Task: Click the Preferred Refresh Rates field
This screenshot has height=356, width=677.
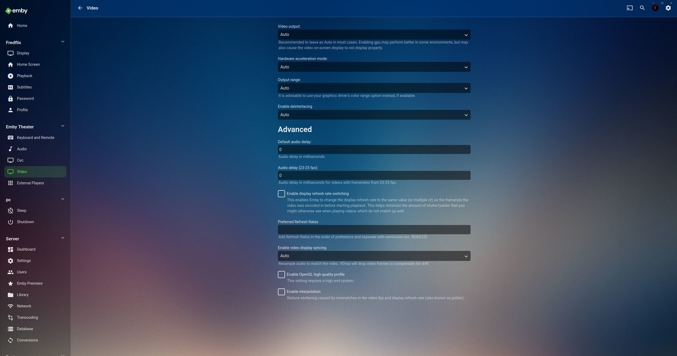Action: pyautogui.click(x=373, y=229)
